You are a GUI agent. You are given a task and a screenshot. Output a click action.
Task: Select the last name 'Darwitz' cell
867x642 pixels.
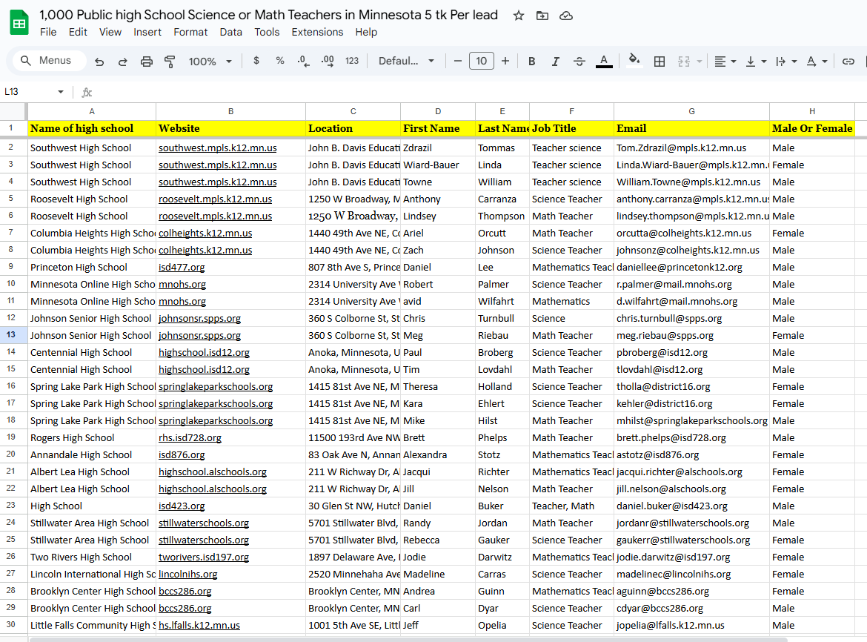coord(502,557)
